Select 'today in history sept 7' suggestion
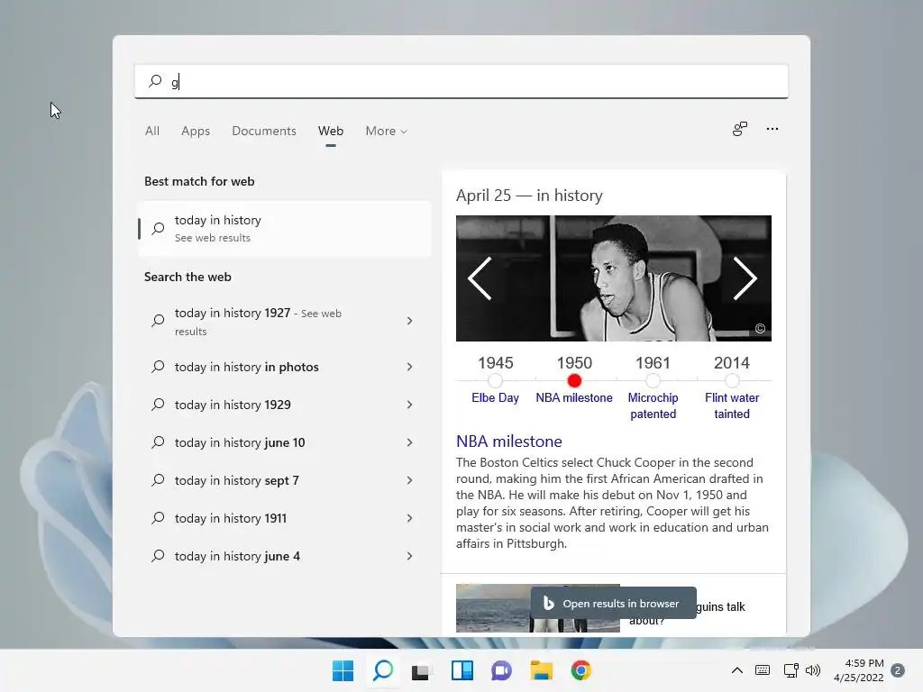The image size is (923, 692). [x=284, y=480]
